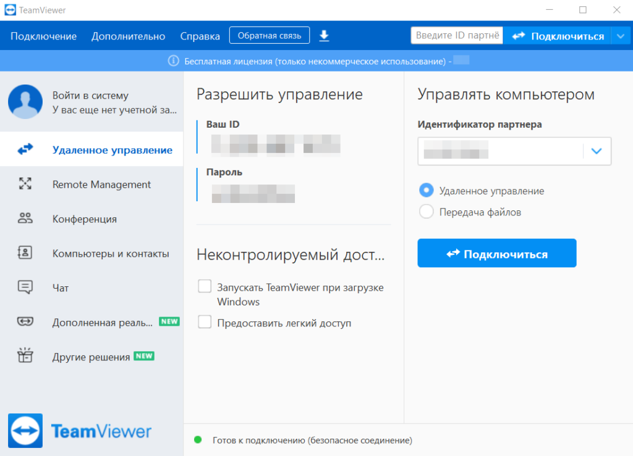The image size is (633, 456).
Task: Click the Remote Management expand-arrows icon
Action: 25,184
